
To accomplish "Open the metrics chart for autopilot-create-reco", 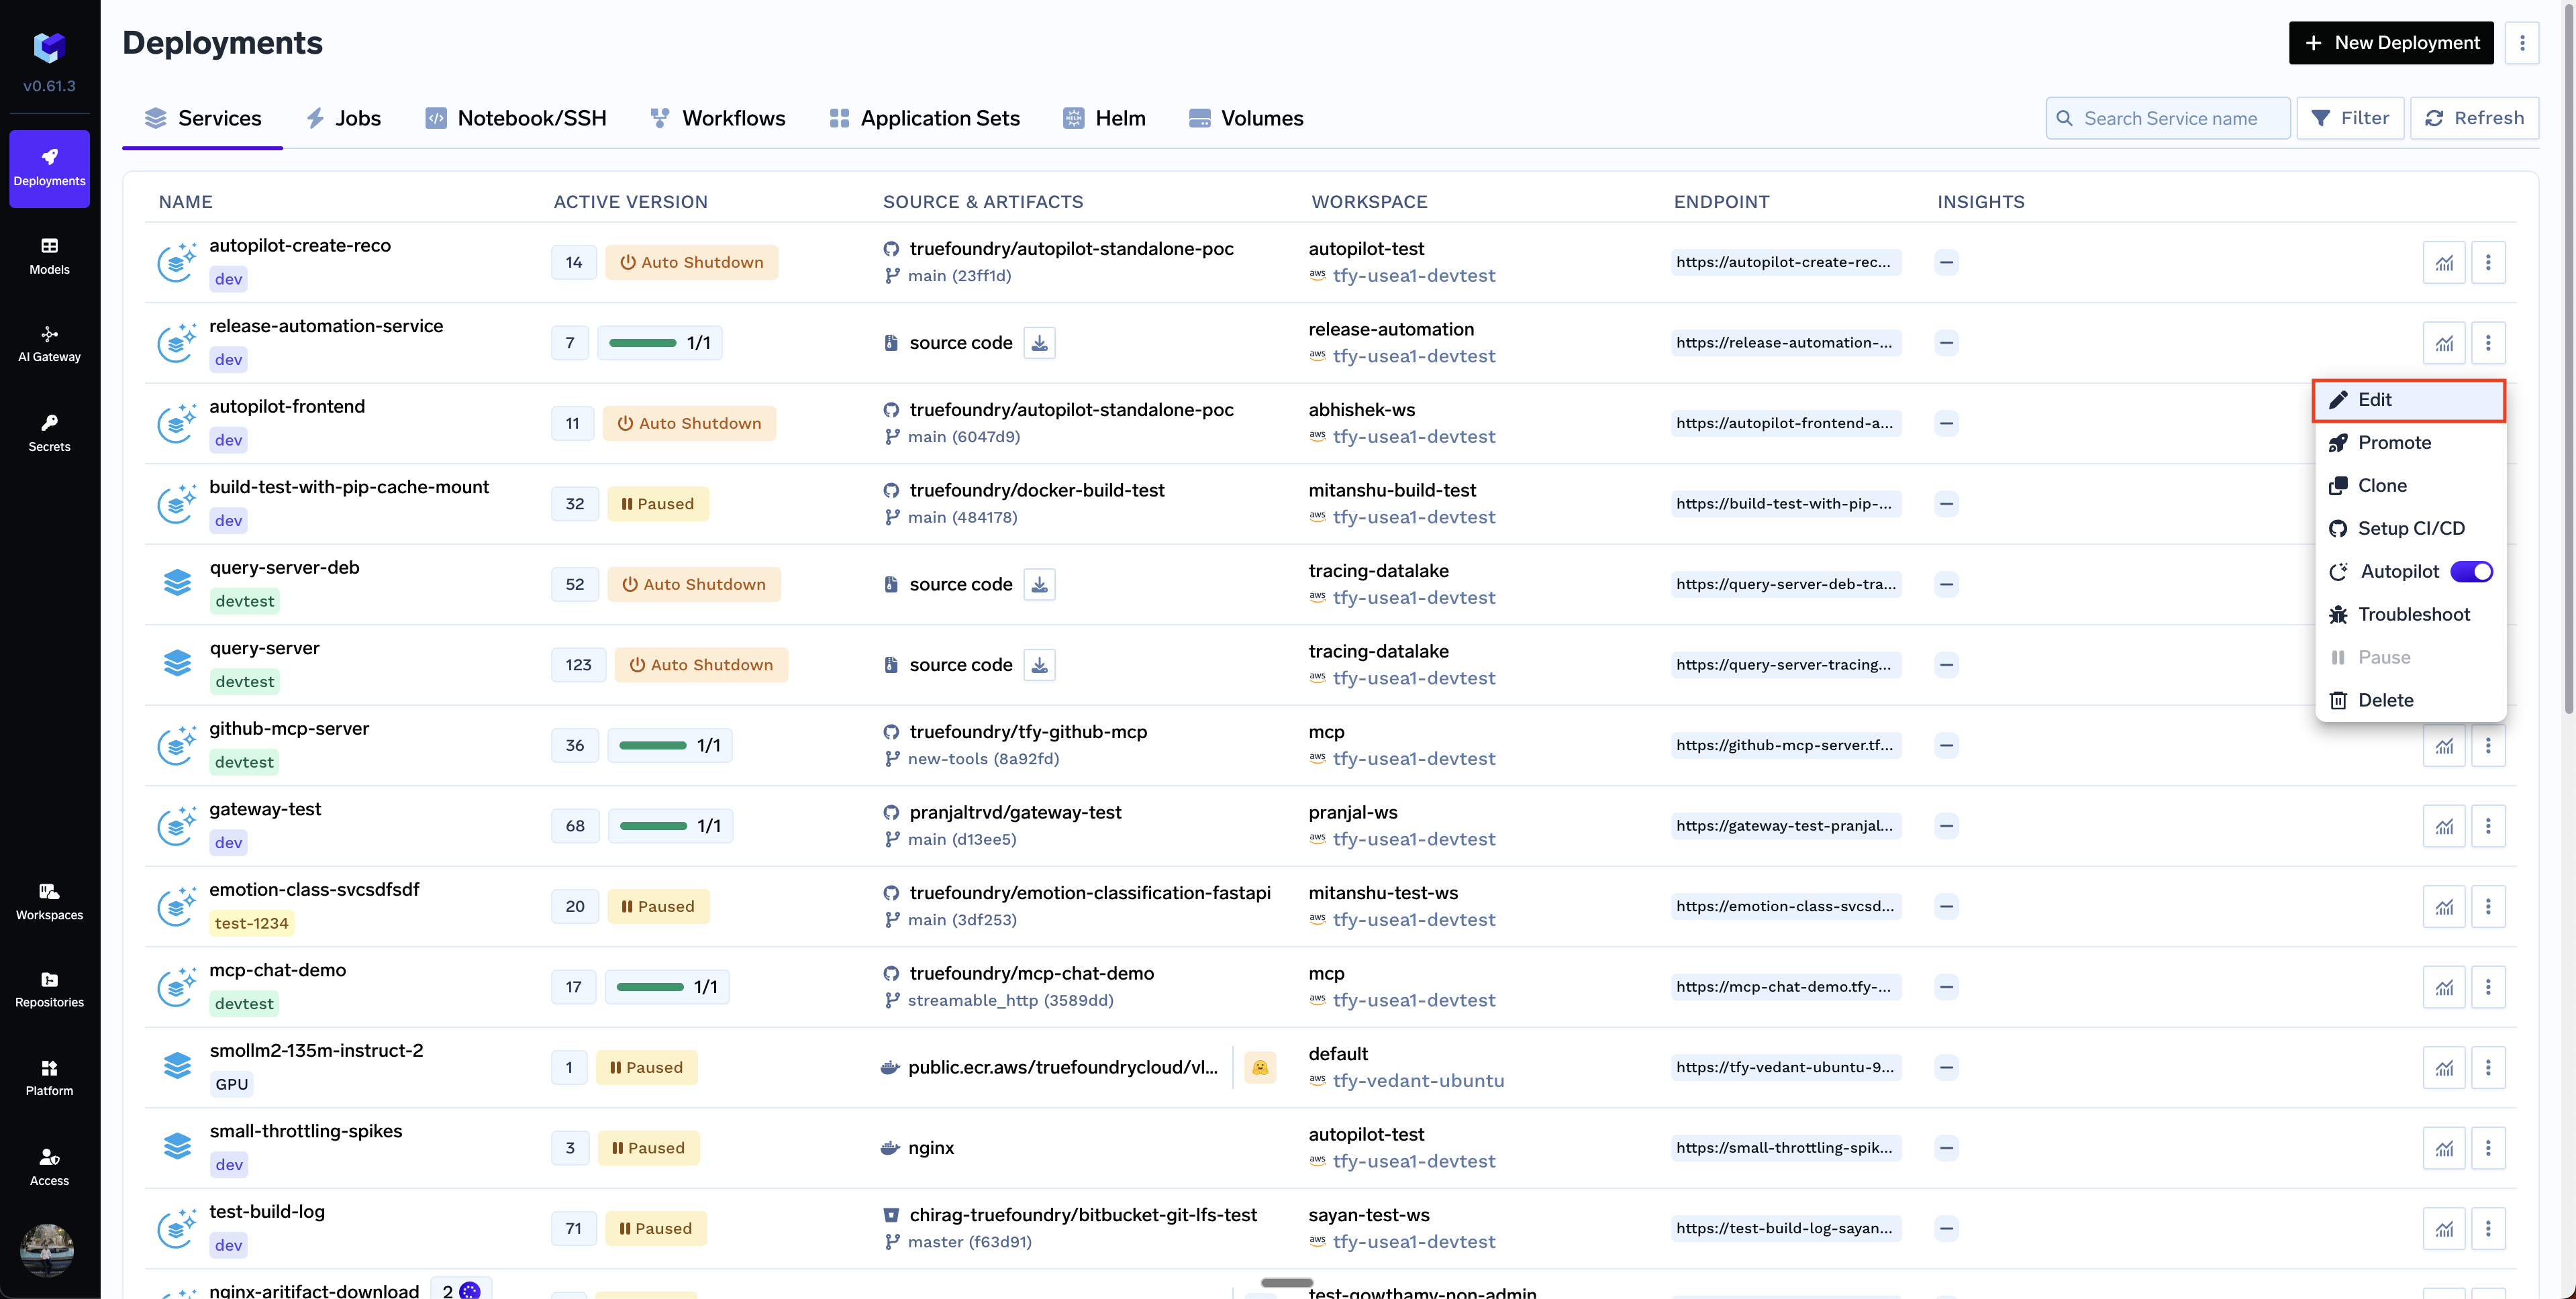I will click(2443, 263).
